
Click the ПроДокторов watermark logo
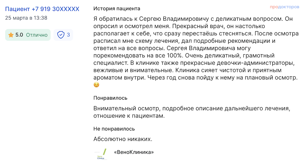click(x=285, y=7)
